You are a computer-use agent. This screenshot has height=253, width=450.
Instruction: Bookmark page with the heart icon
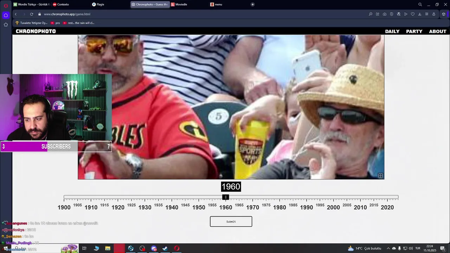coord(413,14)
